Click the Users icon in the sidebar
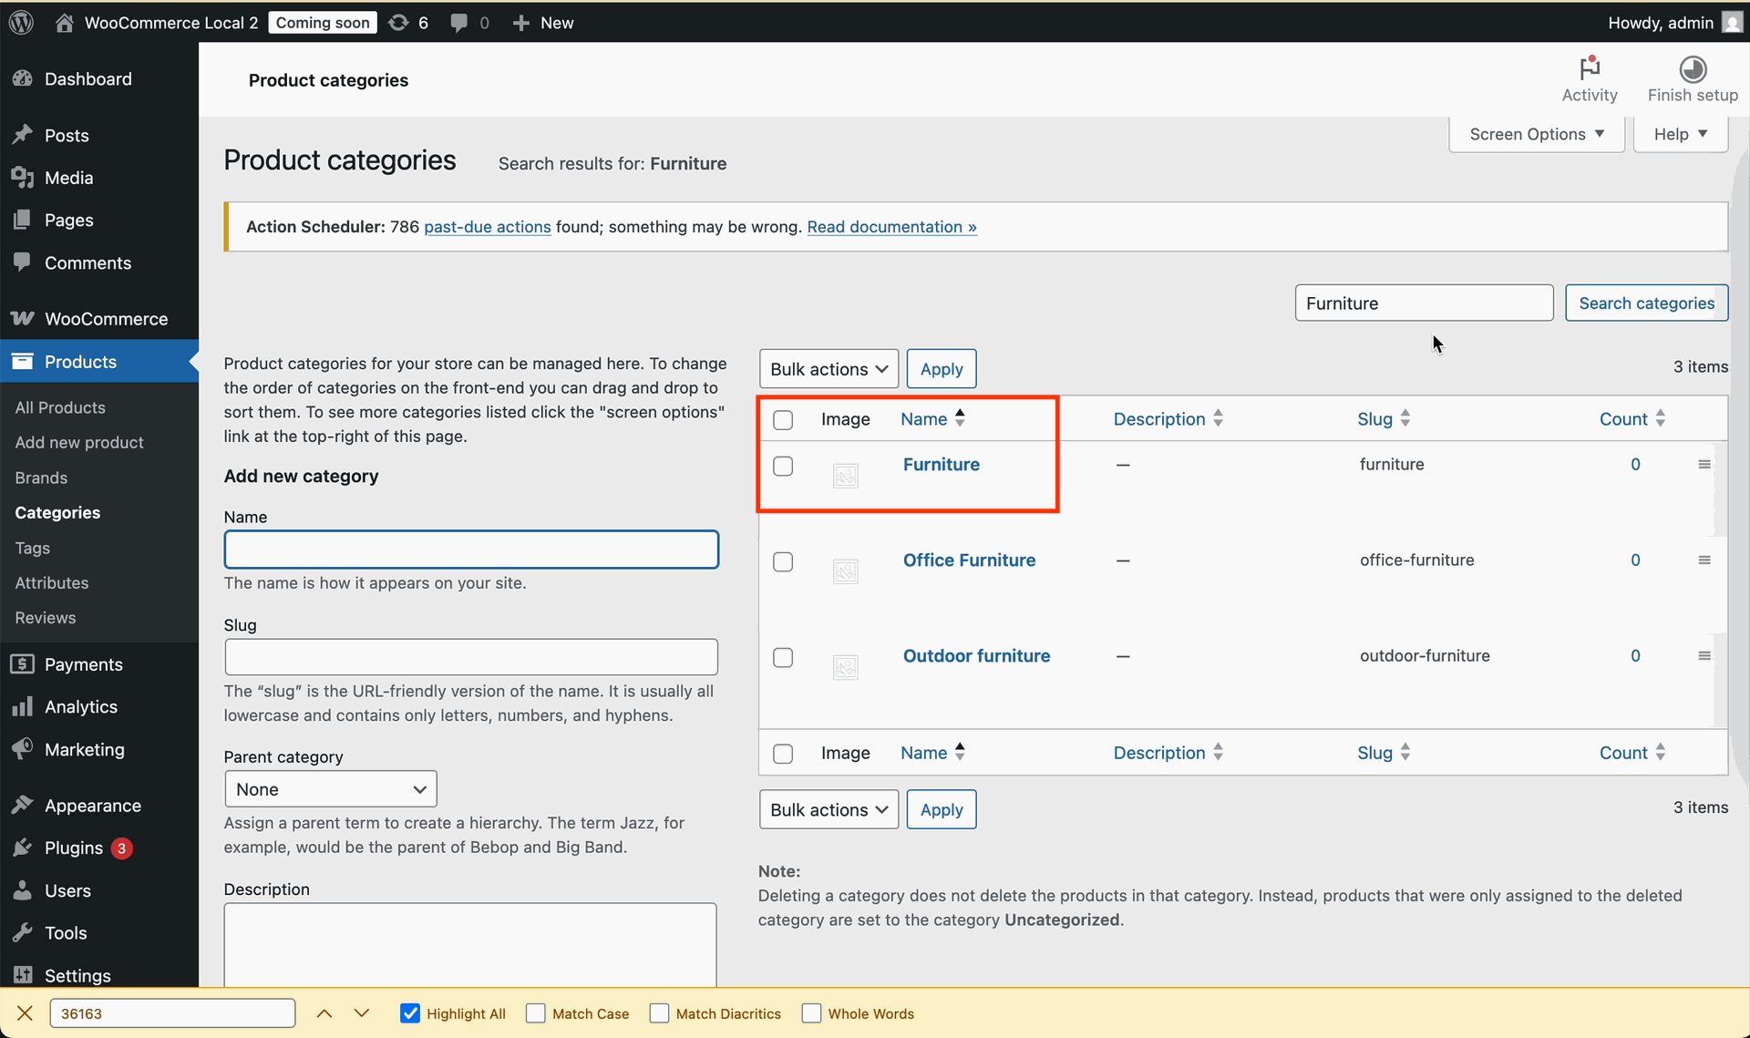Viewport: 1750px width, 1038px height. 23,890
